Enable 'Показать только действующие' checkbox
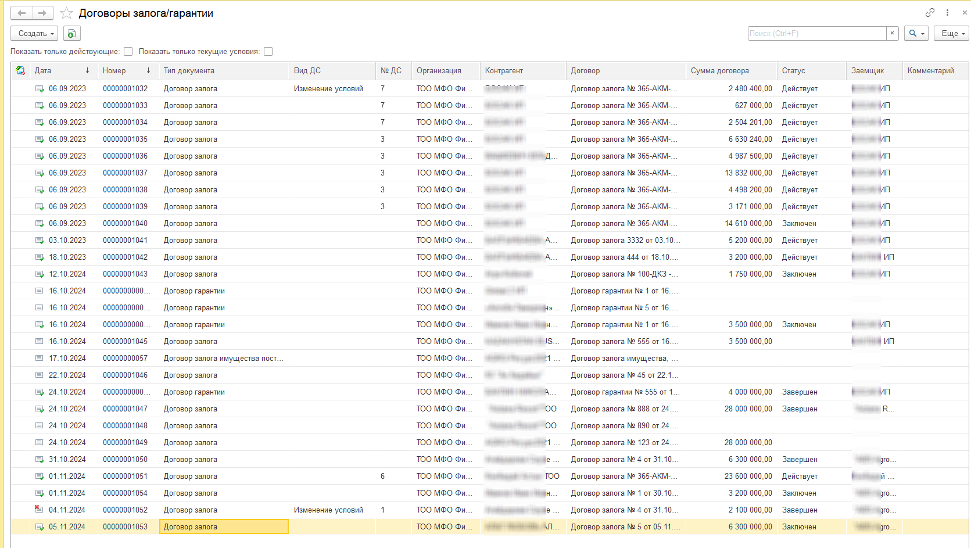 [x=128, y=51]
